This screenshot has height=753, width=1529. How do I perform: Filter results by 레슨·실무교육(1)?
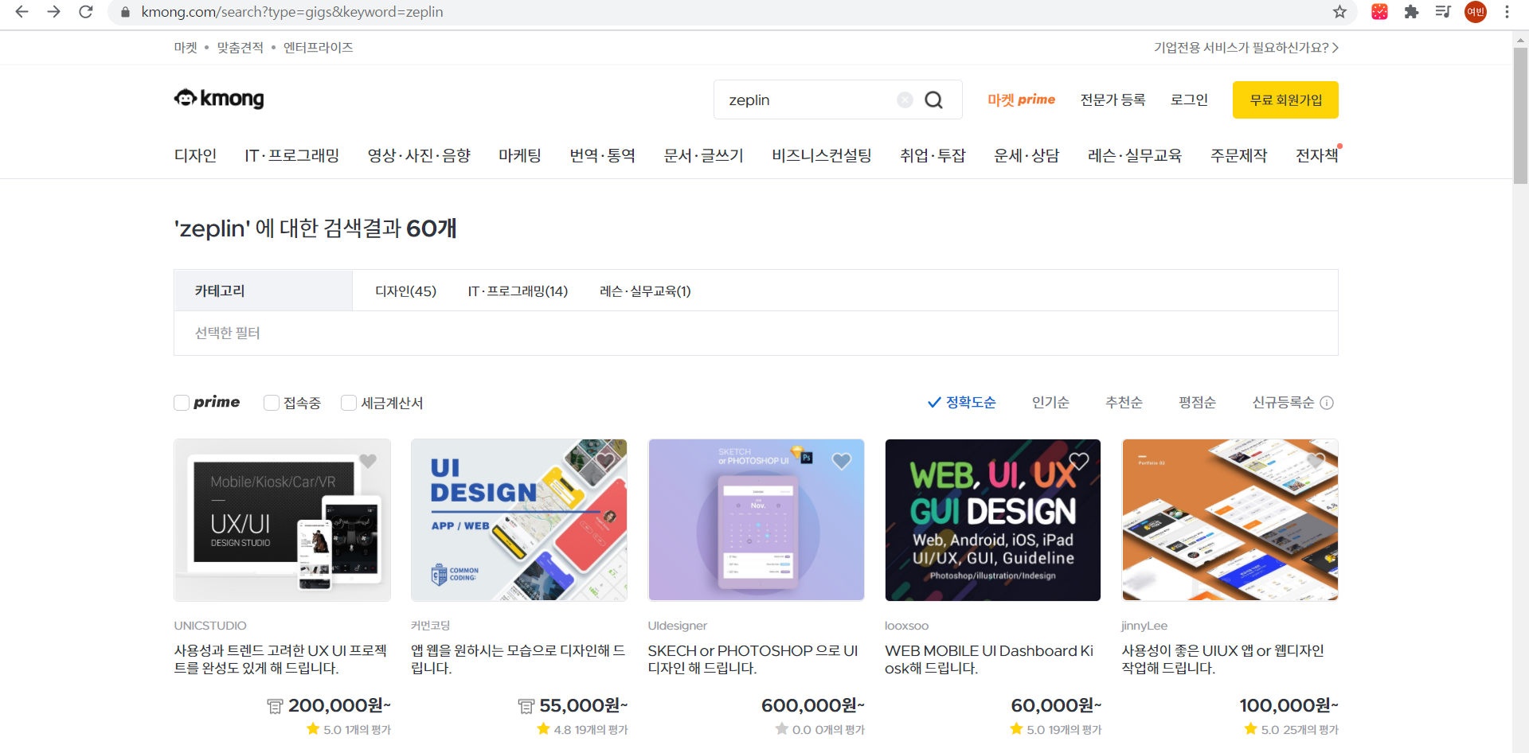point(645,291)
